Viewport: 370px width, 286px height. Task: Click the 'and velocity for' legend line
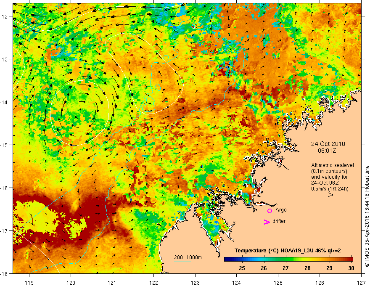[x=329, y=177]
